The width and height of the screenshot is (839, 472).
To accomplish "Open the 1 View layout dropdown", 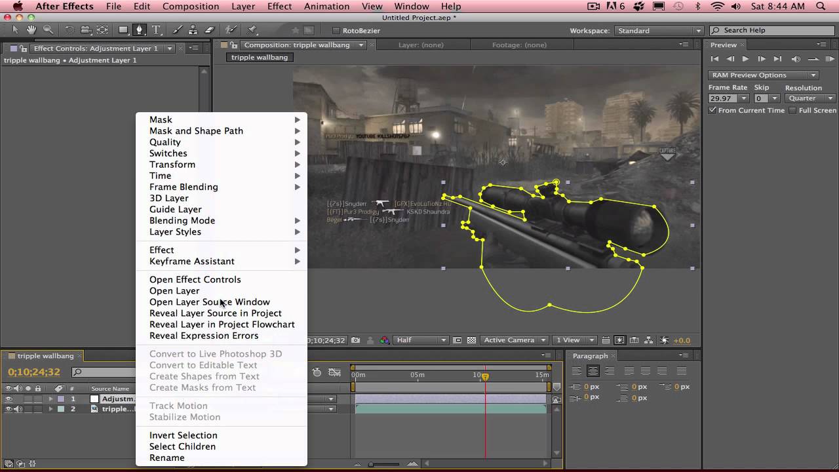I will 576,340.
